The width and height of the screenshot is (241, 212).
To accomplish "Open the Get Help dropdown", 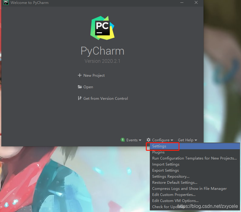I will point(187,140).
